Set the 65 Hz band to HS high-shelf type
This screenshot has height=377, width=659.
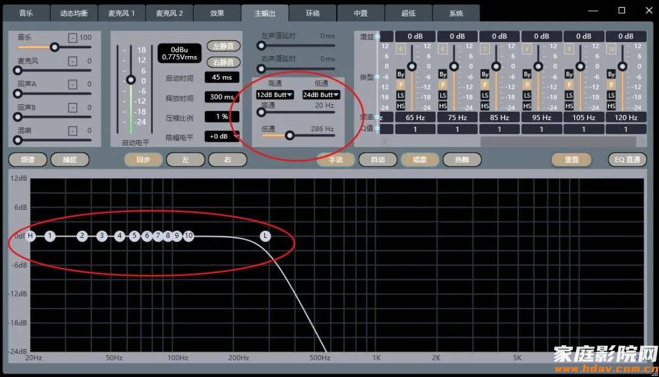tap(400, 106)
